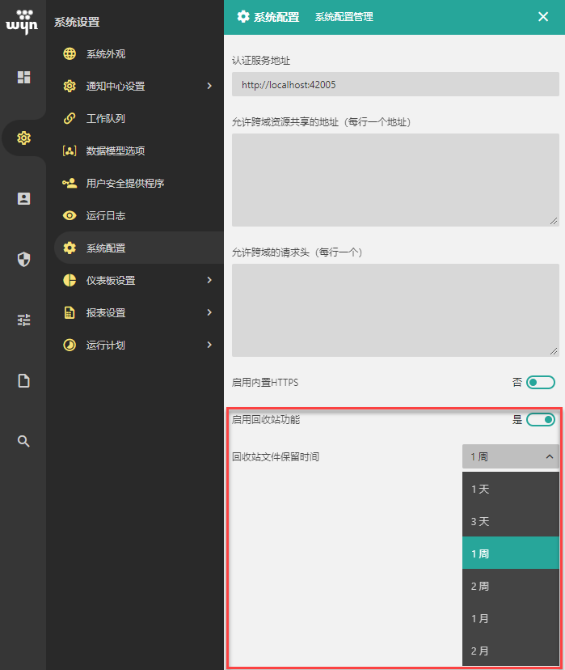Click the model icon beside 数据模型选项
The height and width of the screenshot is (670, 565).
click(70, 151)
